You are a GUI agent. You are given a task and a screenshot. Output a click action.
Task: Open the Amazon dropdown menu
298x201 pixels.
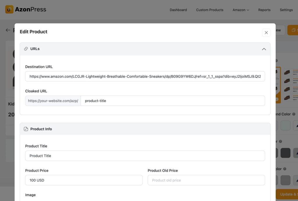pos(241,10)
